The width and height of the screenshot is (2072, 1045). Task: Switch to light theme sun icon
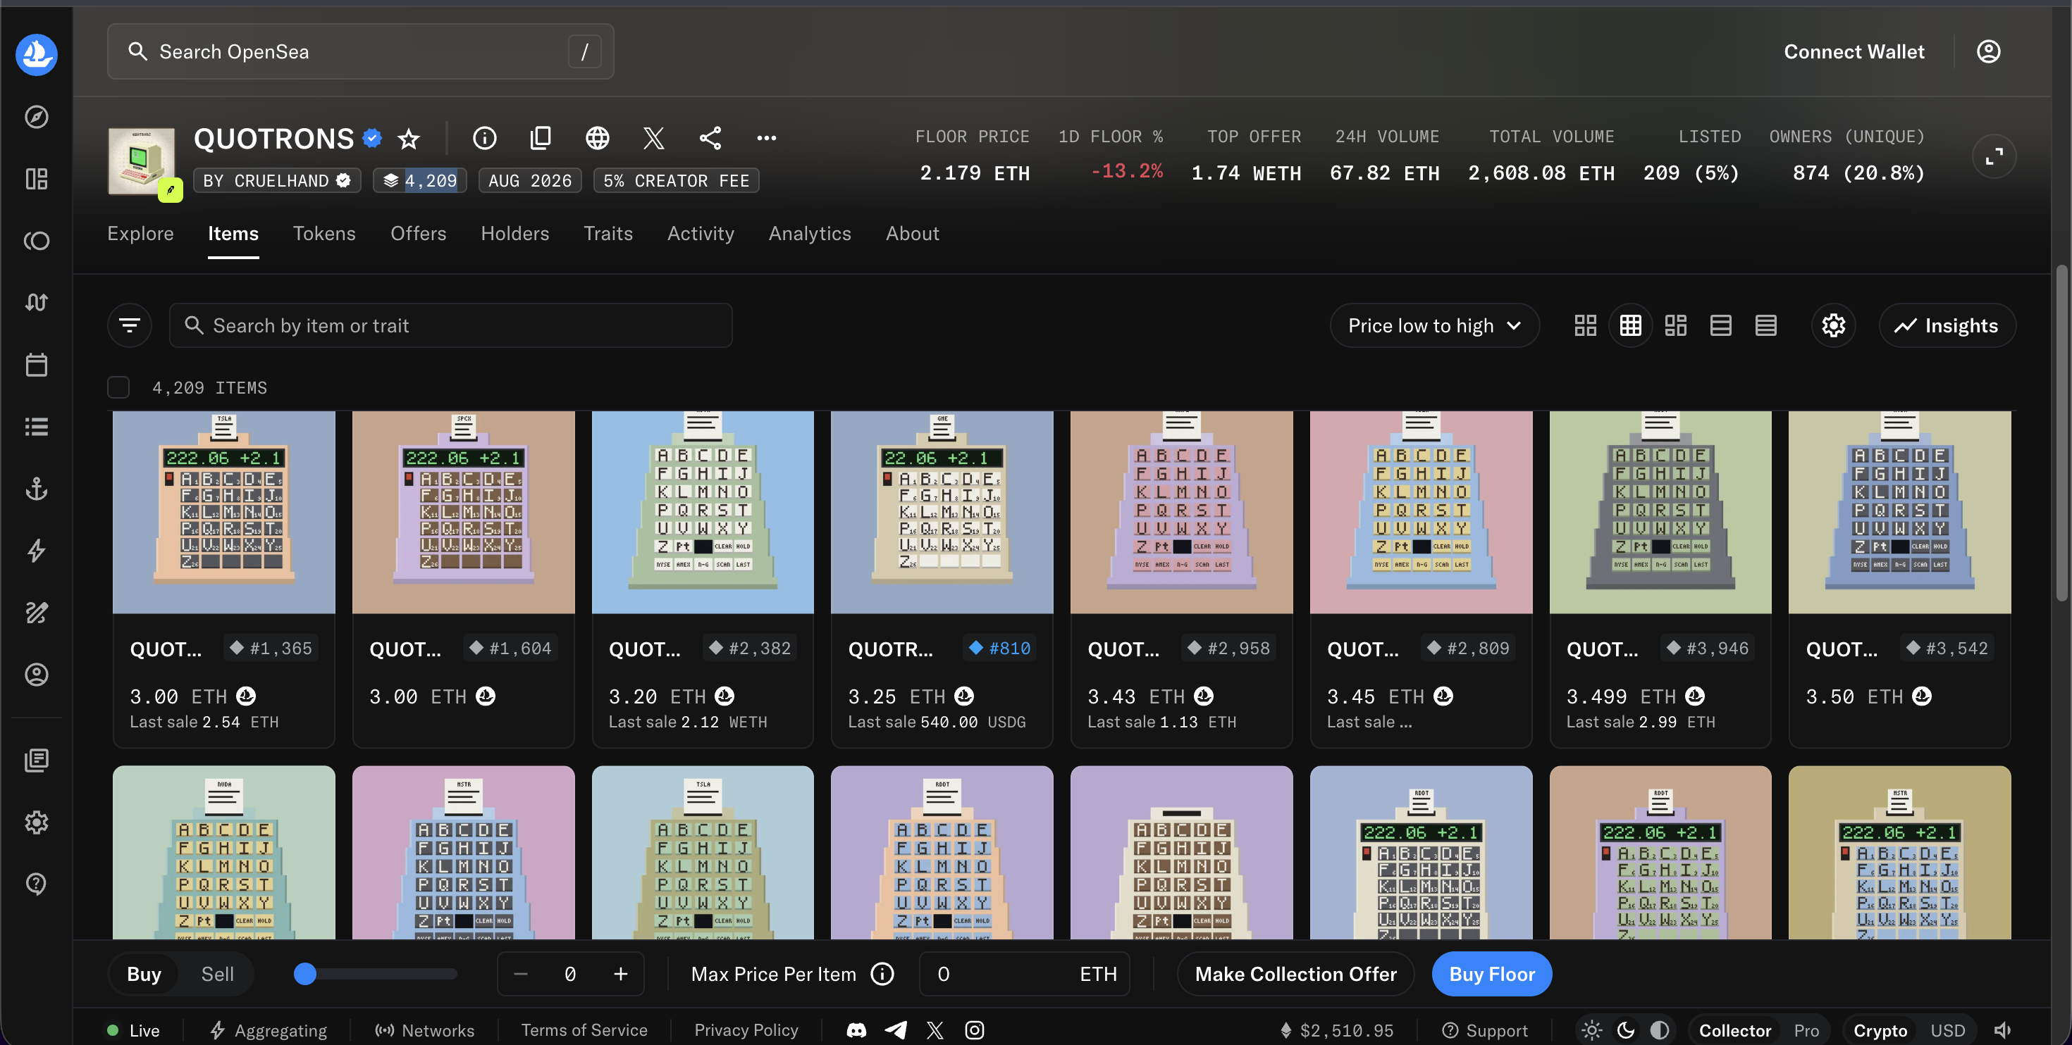(1591, 1030)
